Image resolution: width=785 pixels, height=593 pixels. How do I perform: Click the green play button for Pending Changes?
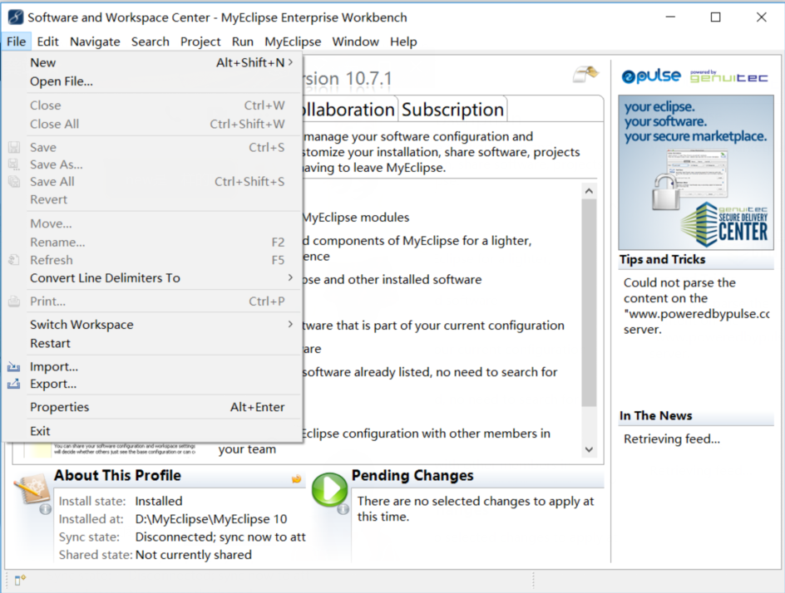pyautogui.click(x=329, y=489)
